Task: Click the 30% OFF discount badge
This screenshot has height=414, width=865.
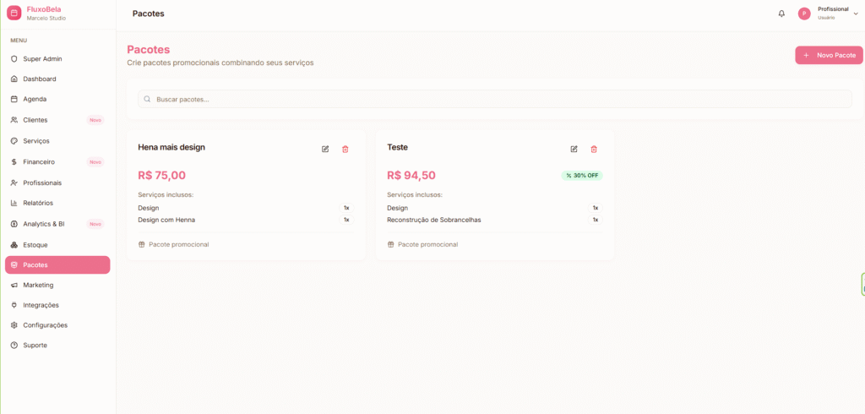Action: click(x=582, y=176)
